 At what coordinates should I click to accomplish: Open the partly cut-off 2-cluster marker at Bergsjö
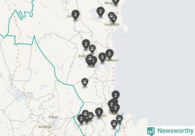point(116,2)
